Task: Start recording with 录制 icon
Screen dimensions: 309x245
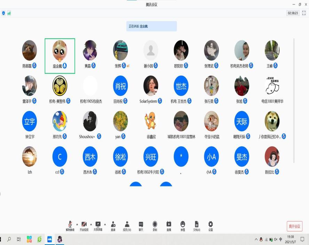Action: click(155, 224)
